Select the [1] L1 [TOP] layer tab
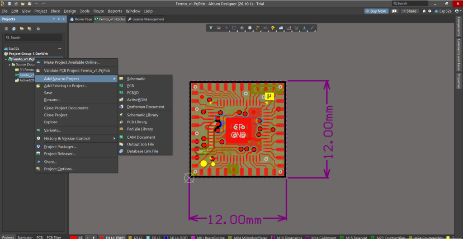Image resolution: width=463 pixels, height=239 pixels. coord(113,237)
